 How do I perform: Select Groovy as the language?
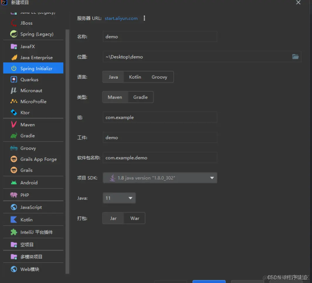(160, 77)
